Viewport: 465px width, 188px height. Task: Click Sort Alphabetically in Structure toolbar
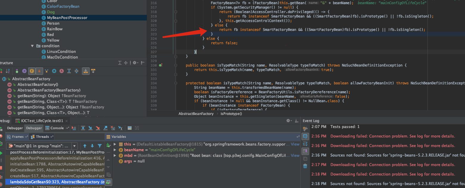(8, 71)
